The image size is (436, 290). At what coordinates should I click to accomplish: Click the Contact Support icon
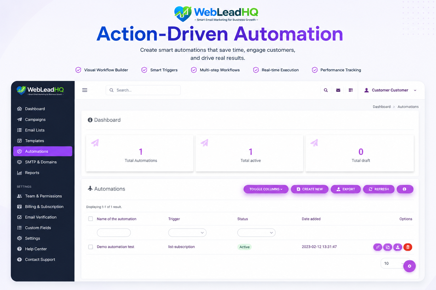pos(19,259)
